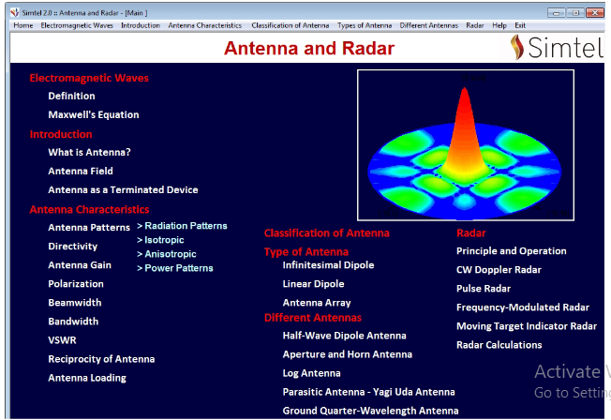The height and width of the screenshot is (420, 611).
Task: Expand Antenna Patterns submenu
Action: 89,228
